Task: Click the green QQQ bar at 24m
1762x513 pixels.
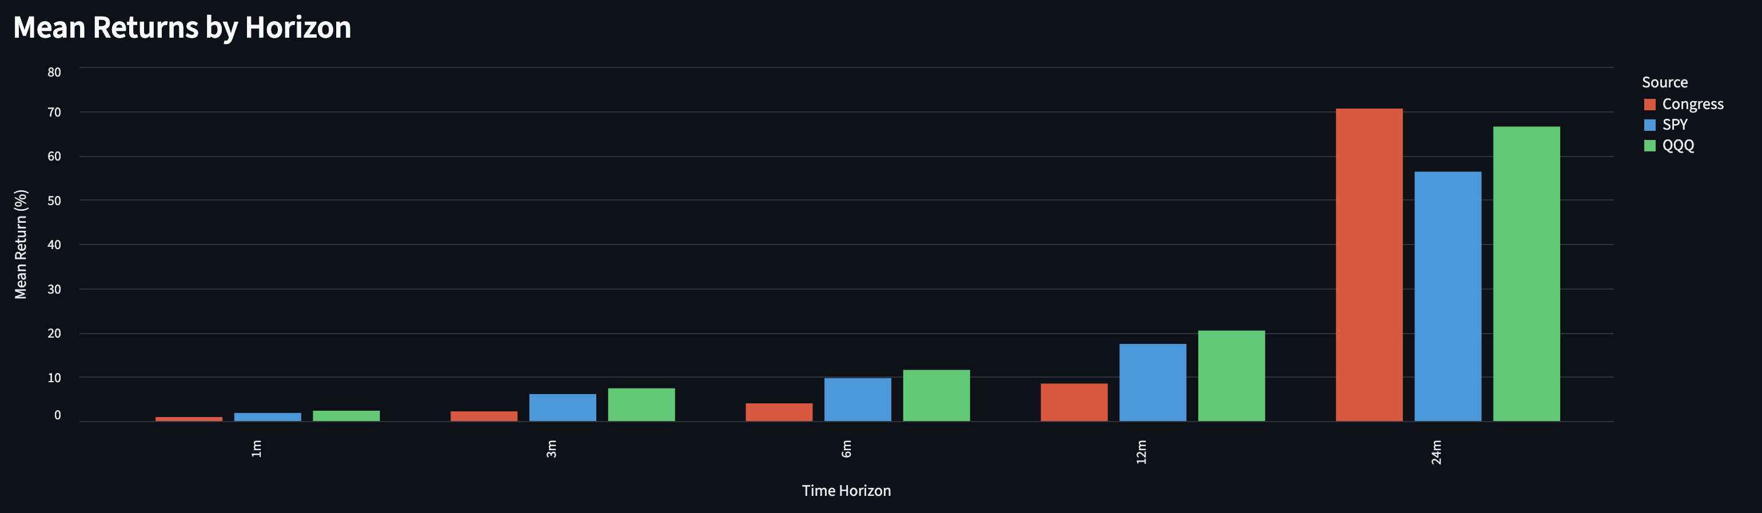Action: click(1526, 274)
